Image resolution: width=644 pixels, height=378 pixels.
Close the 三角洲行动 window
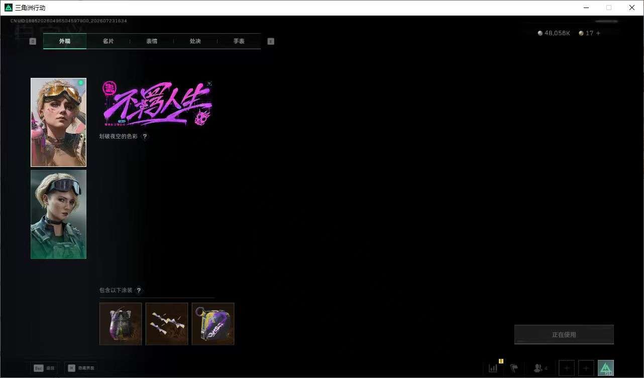coord(632,8)
